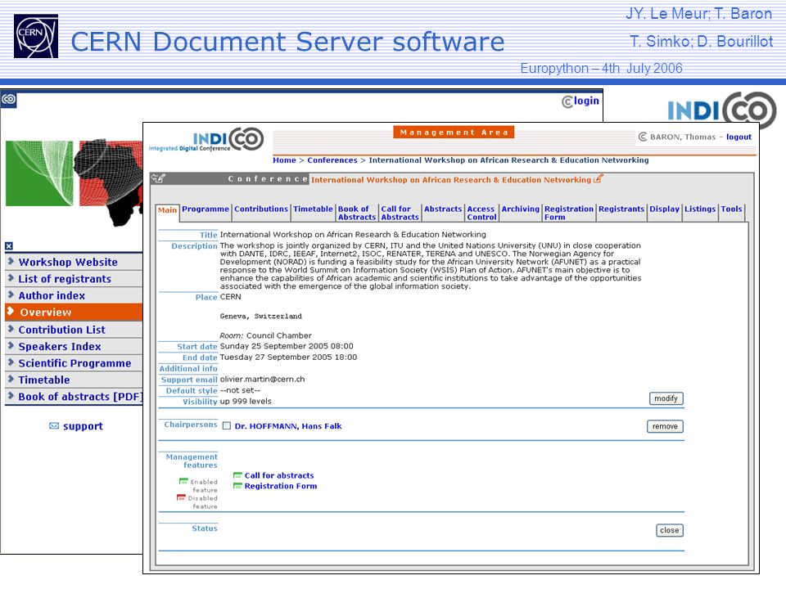
Task: Click the red Disabled feature legend flag
Action: (x=181, y=497)
